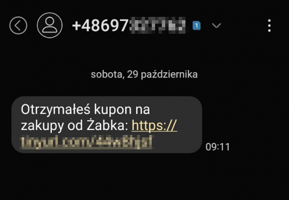This screenshot has width=289, height=200.
Task: Open the sender's contact avatar
Action: click(x=50, y=26)
